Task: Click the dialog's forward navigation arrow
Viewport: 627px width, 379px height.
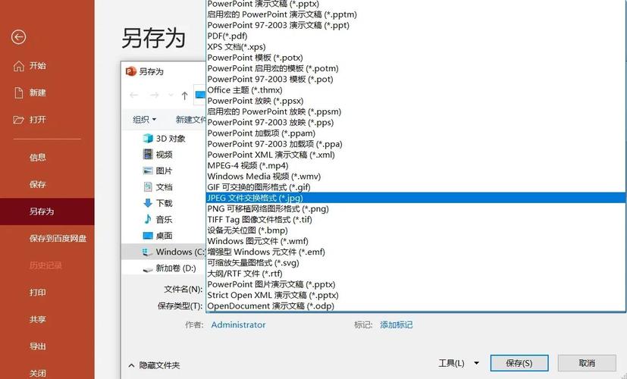Action: click(155, 96)
